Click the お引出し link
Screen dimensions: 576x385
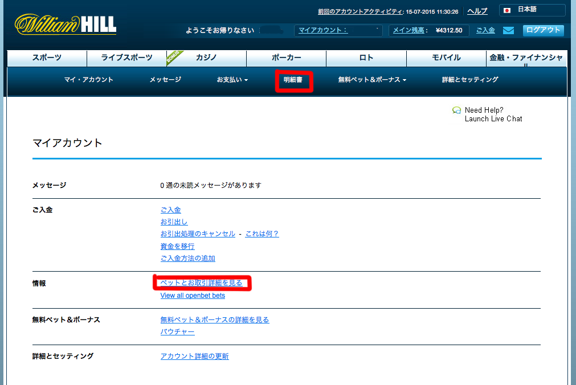click(x=174, y=222)
